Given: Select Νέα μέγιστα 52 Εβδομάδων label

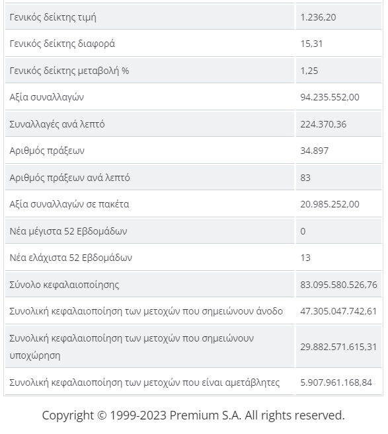Looking at the screenshot, I should (68, 231).
